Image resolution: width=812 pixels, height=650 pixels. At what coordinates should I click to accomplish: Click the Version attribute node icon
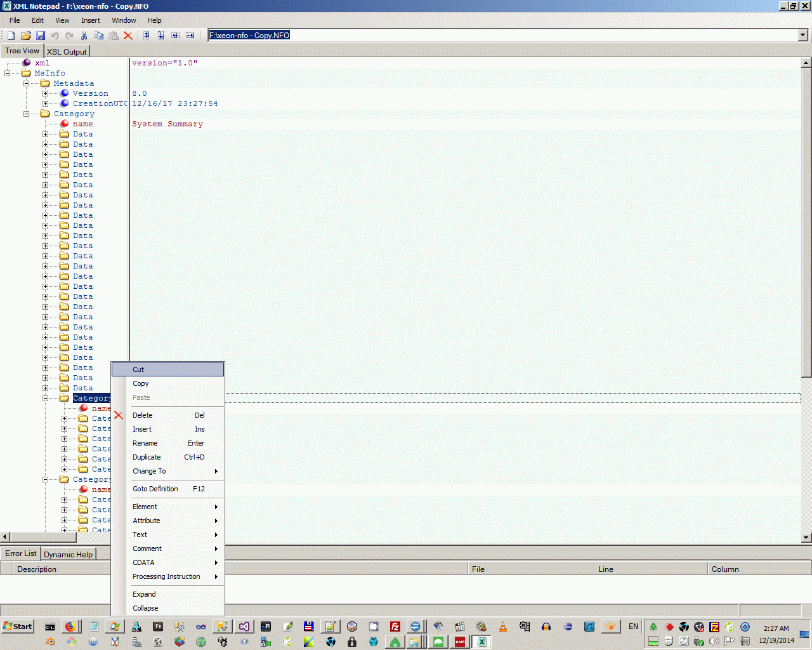pos(64,93)
